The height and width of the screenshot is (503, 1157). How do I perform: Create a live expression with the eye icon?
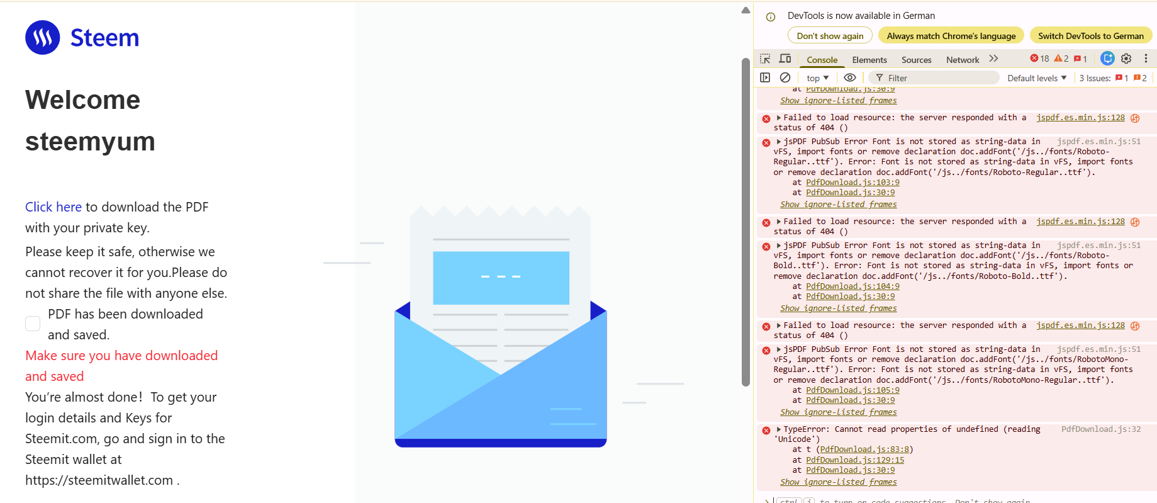click(850, 77)
